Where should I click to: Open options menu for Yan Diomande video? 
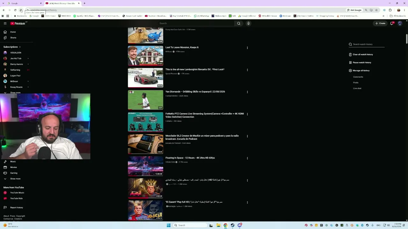tap(247, 92)
